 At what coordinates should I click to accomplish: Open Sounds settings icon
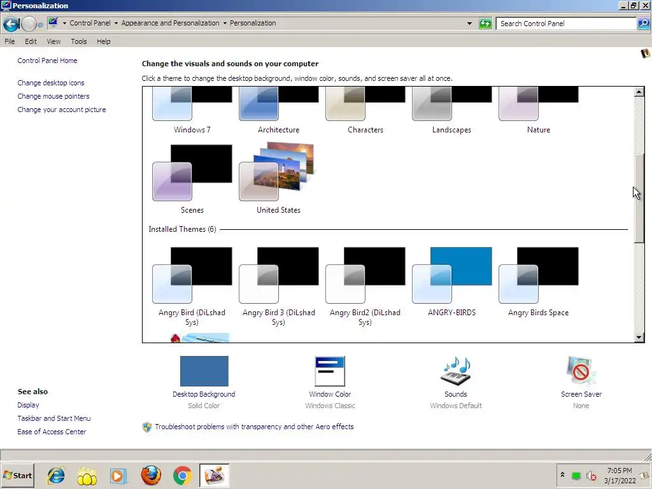click(456, 371)
